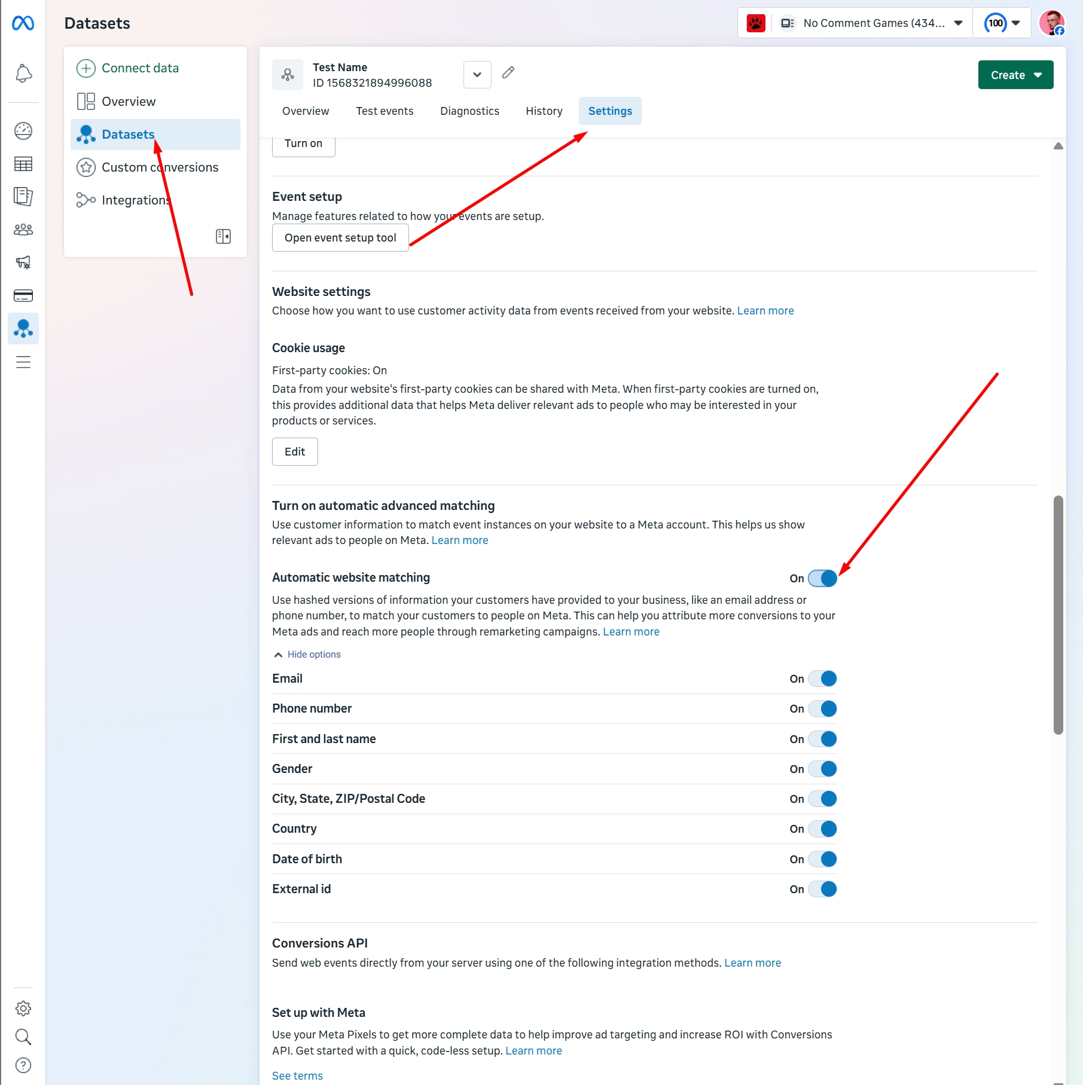The image size is (1083, 1085).
Task: Select Custom conversions in sidebar
Action: 155,167
